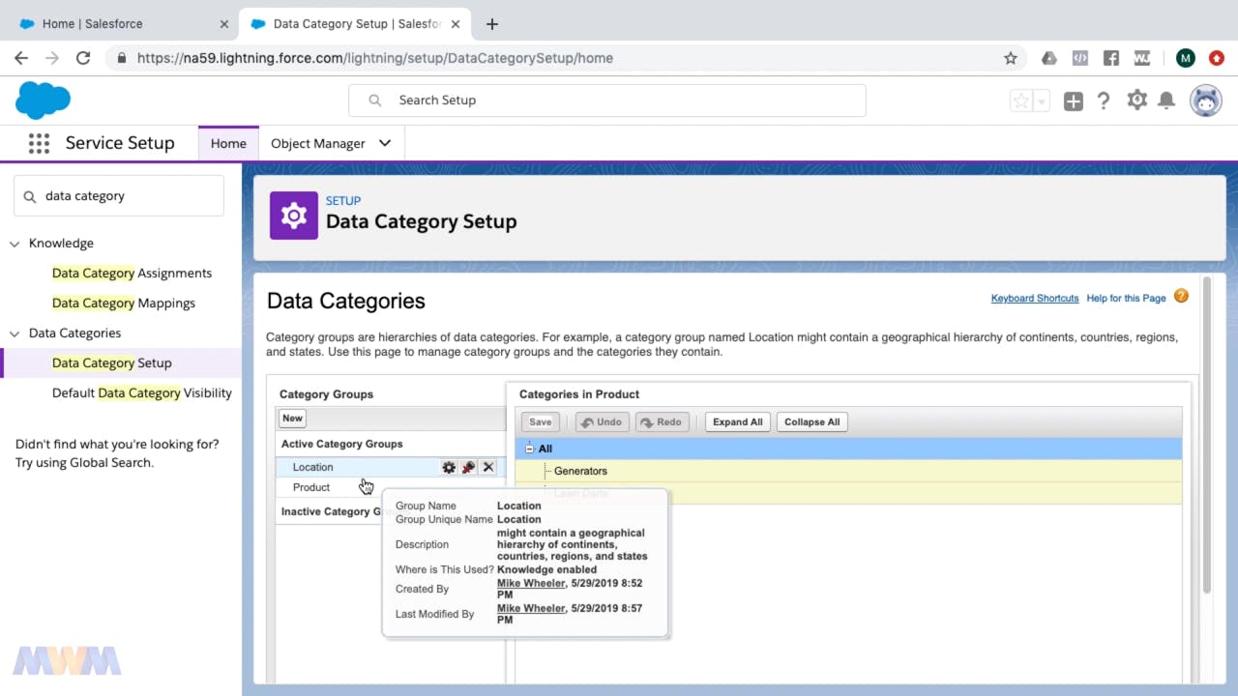Click the Facebook extension icon
1238x696 pixels.
(x=1111, y=58)
